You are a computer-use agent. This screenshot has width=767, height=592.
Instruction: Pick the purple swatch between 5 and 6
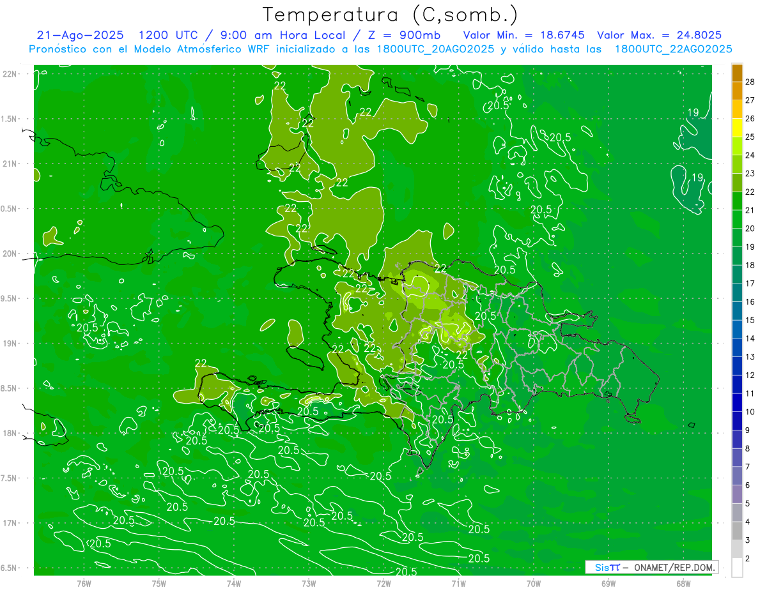tap(737, 495)
